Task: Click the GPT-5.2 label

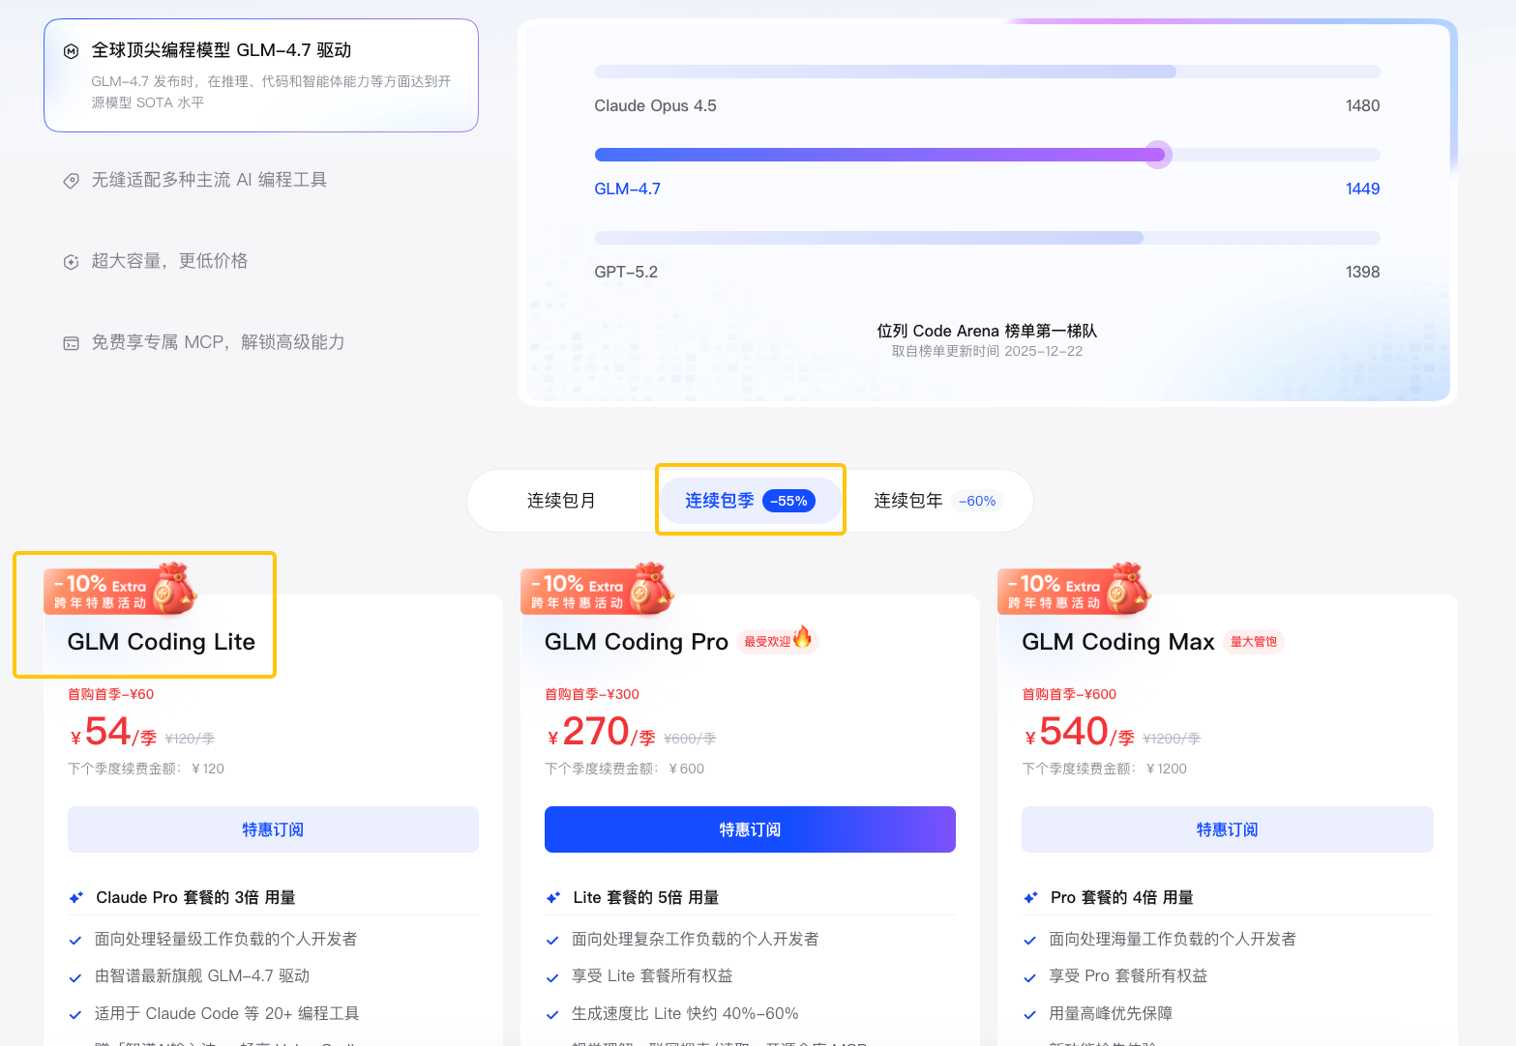Action: [626, 273]
